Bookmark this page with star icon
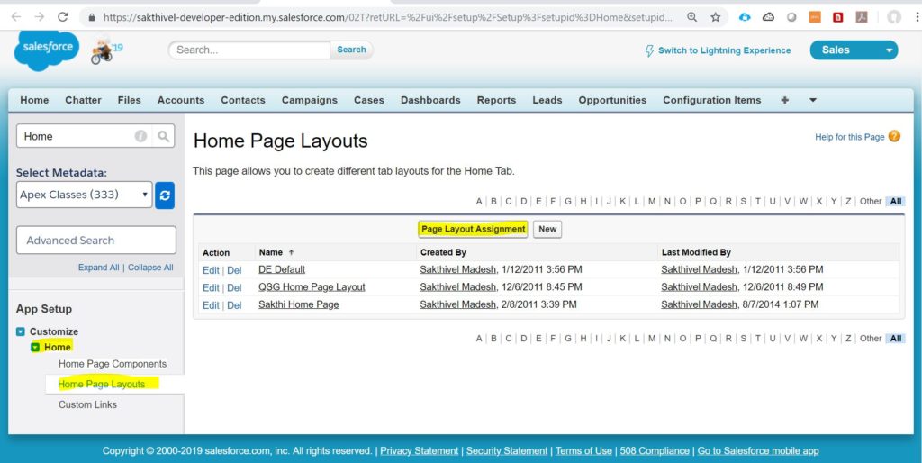 pos(716,17)
